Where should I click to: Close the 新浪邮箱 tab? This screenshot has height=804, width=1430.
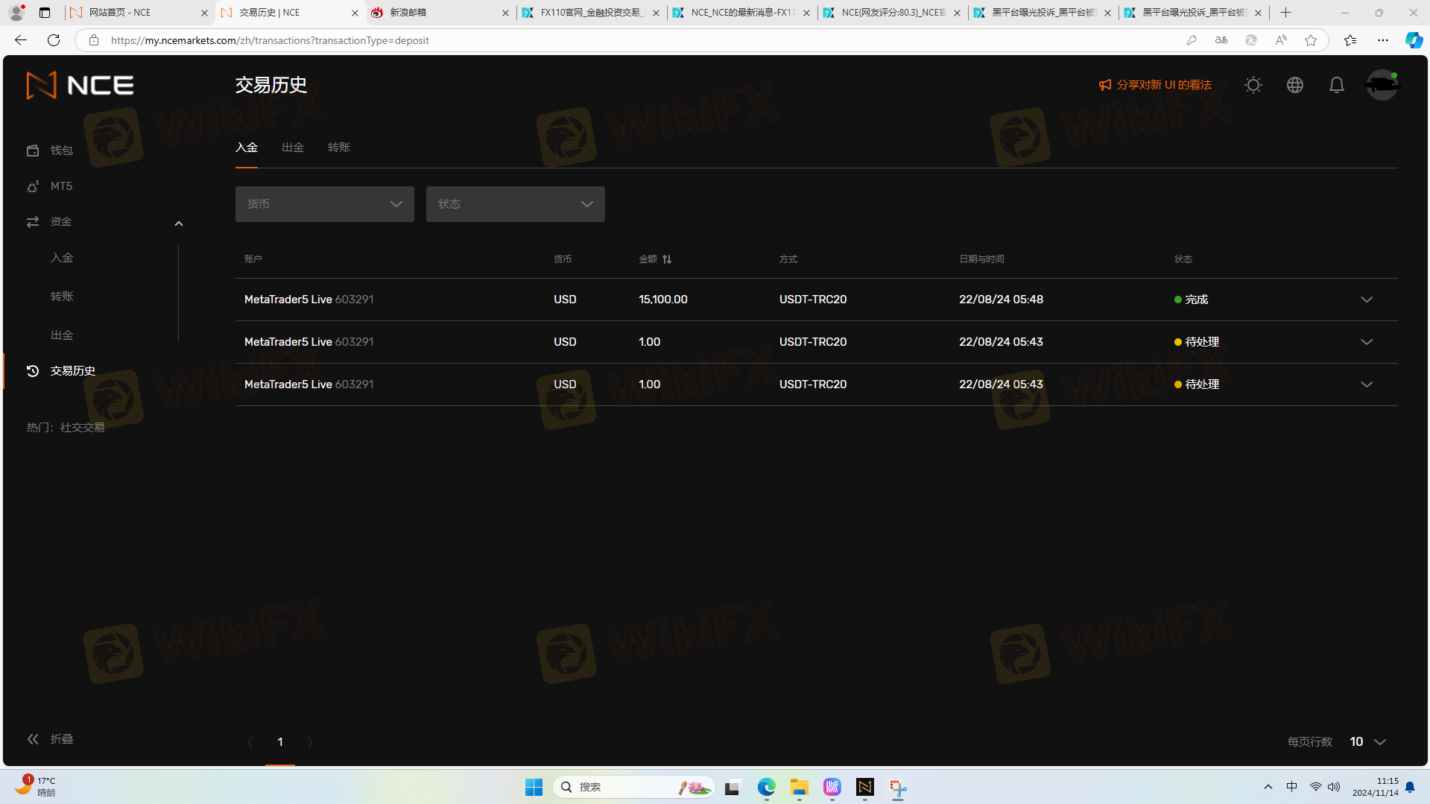point(505,13)
